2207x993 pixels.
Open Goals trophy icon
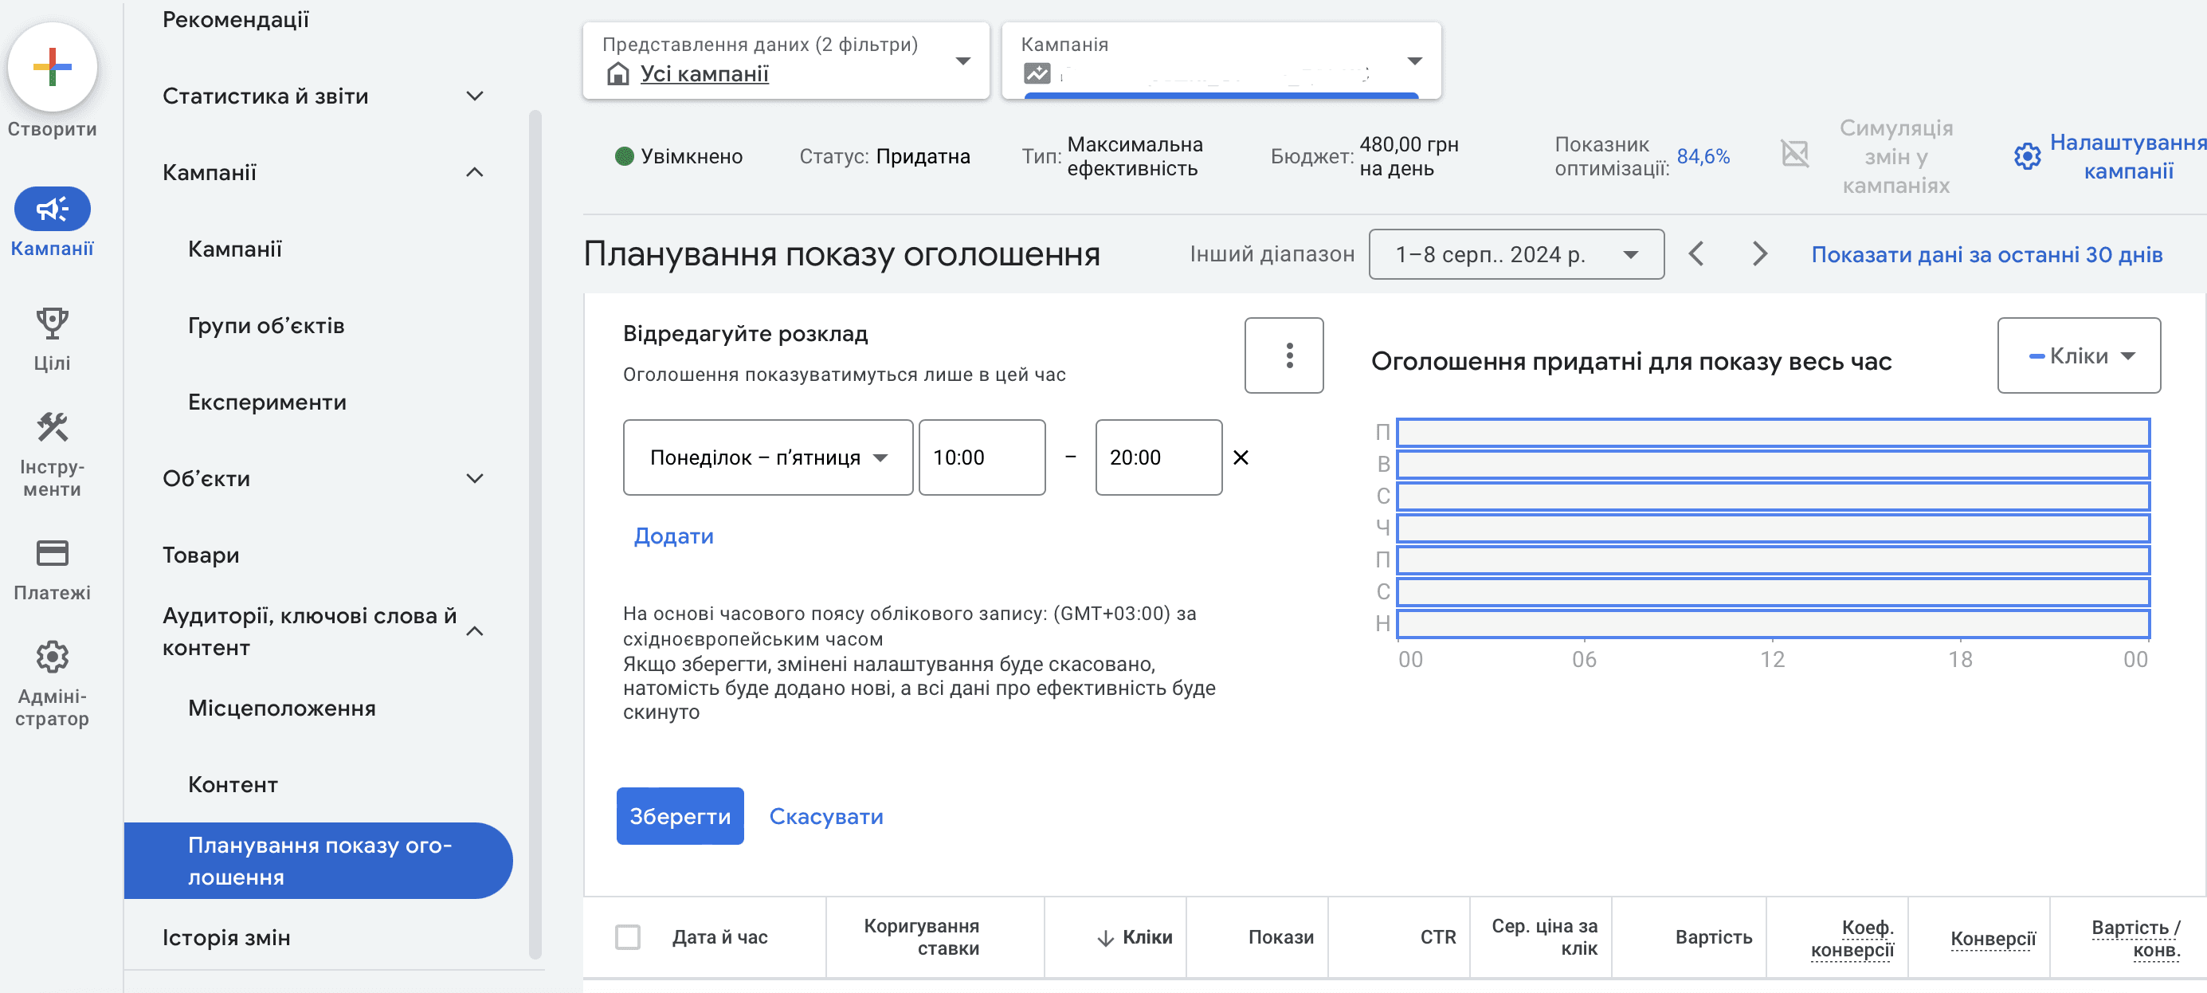[x=53, y=323]
